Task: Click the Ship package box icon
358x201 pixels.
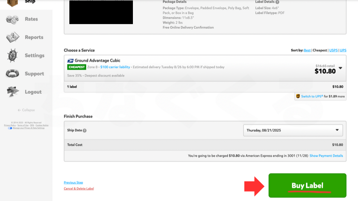Action: tap(12, 2)
